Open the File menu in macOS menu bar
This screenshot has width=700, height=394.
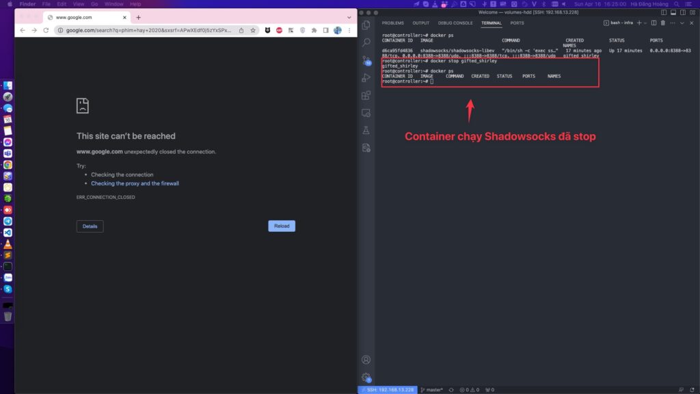click(x=46, y=4)
